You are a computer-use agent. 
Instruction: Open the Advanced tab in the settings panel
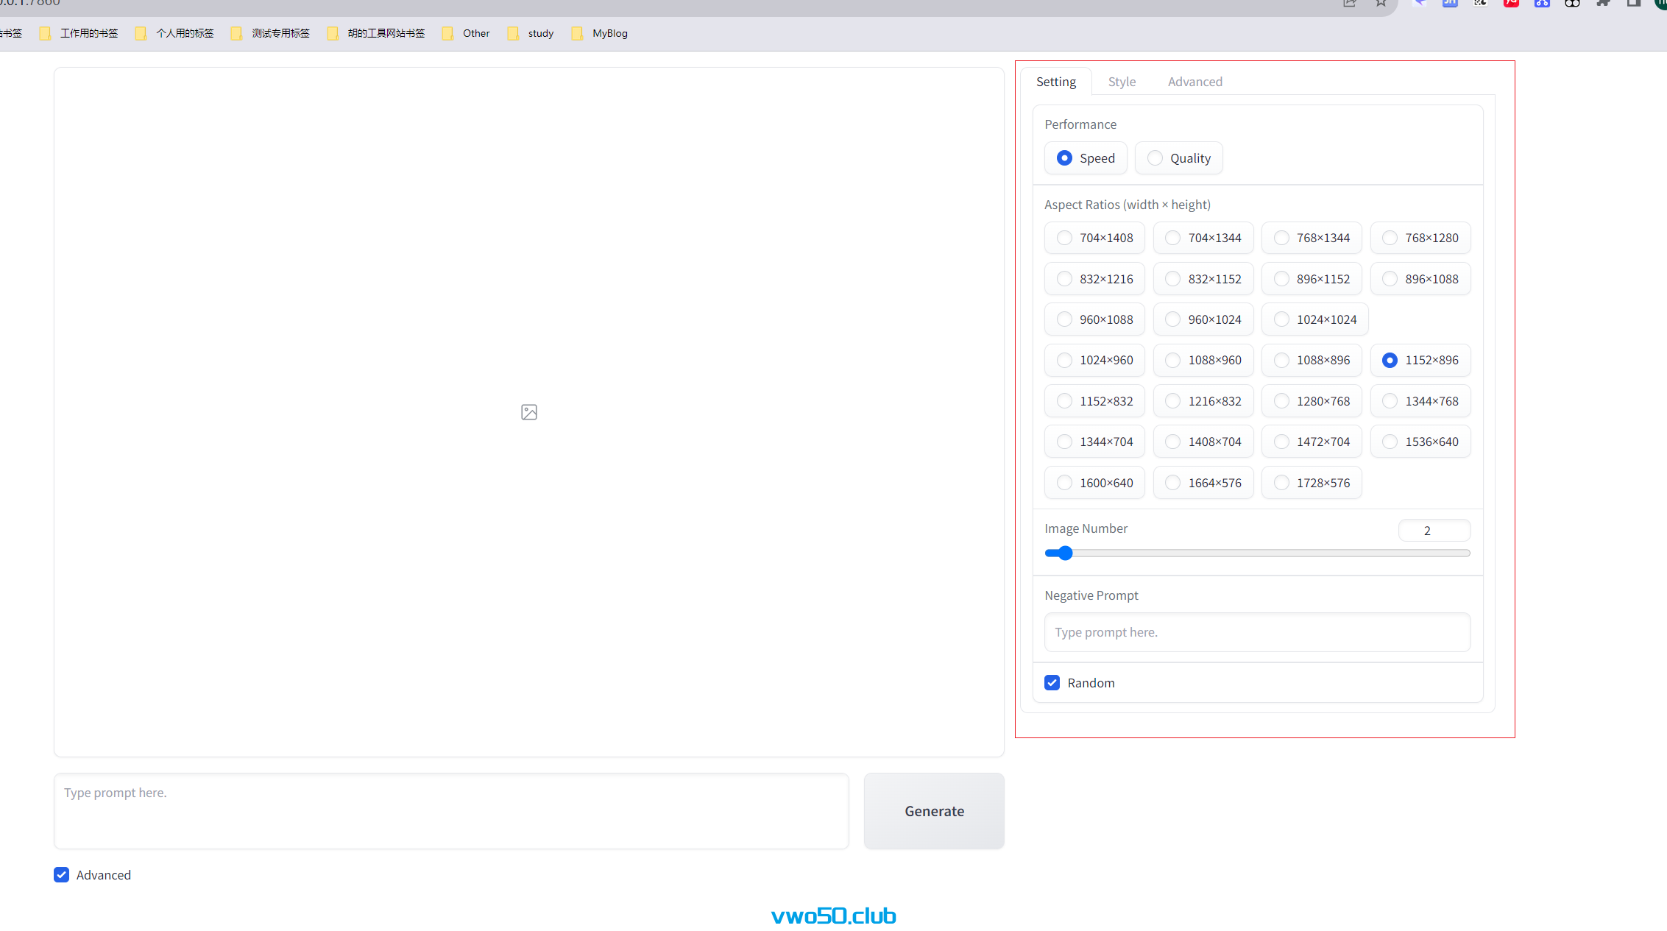(1194, 82)
